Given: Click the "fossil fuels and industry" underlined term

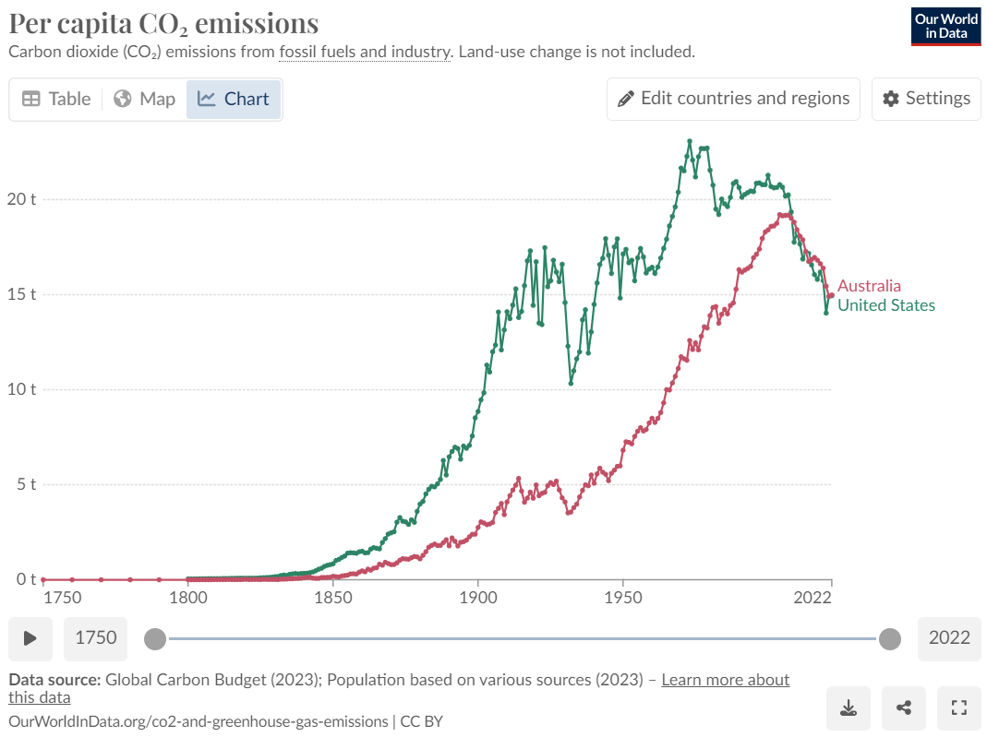Looking at the screenshot, I should coord(364,52).
